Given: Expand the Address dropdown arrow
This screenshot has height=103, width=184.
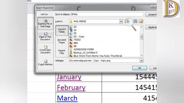Looking at the screenshot, I should [141, 61].
